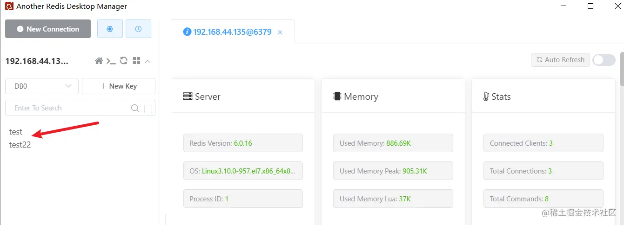
Task: Click the grid menu icon of connection
Action: pos(136,61)
